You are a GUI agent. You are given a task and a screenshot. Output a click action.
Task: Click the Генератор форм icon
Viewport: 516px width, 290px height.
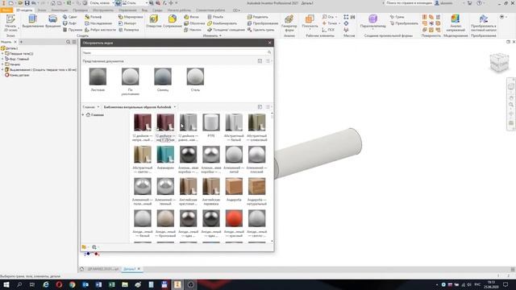(289, 19)
